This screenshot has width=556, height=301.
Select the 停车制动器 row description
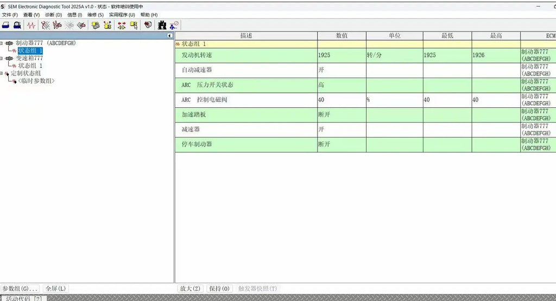(197, 144)
